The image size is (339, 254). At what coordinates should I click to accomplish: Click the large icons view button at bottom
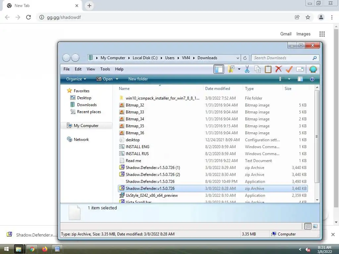click(315, 226)
